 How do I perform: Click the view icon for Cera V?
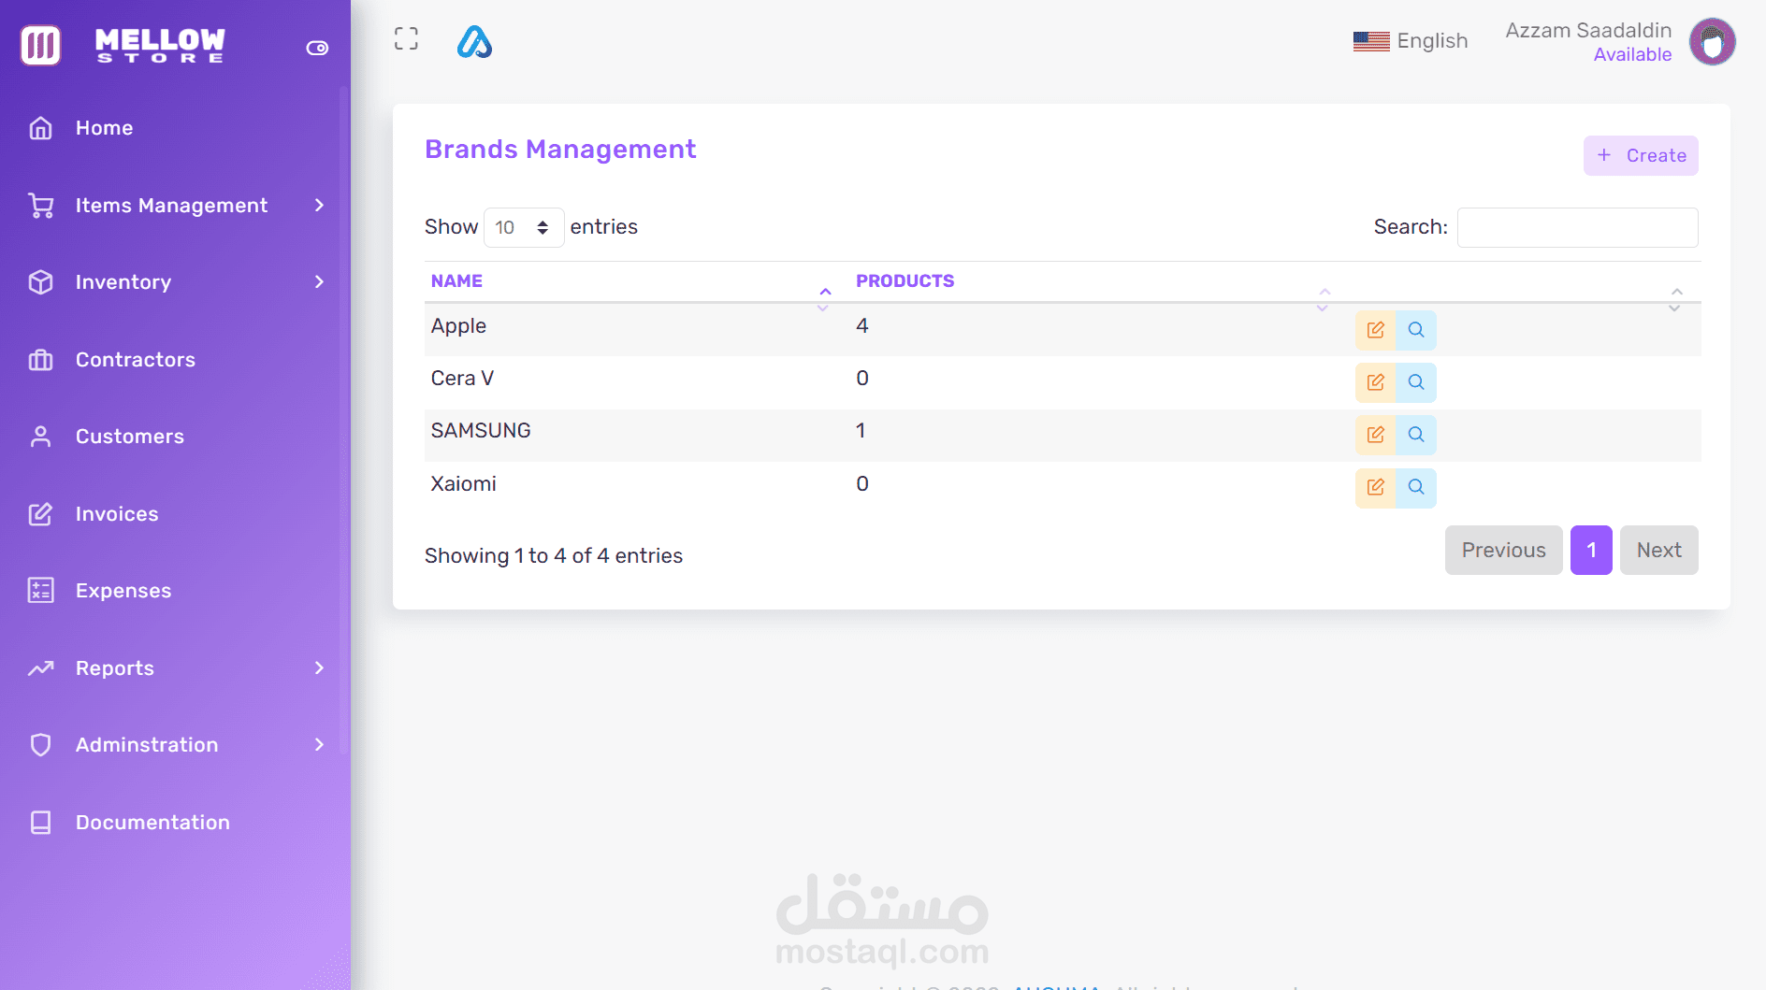point(1416,382)
